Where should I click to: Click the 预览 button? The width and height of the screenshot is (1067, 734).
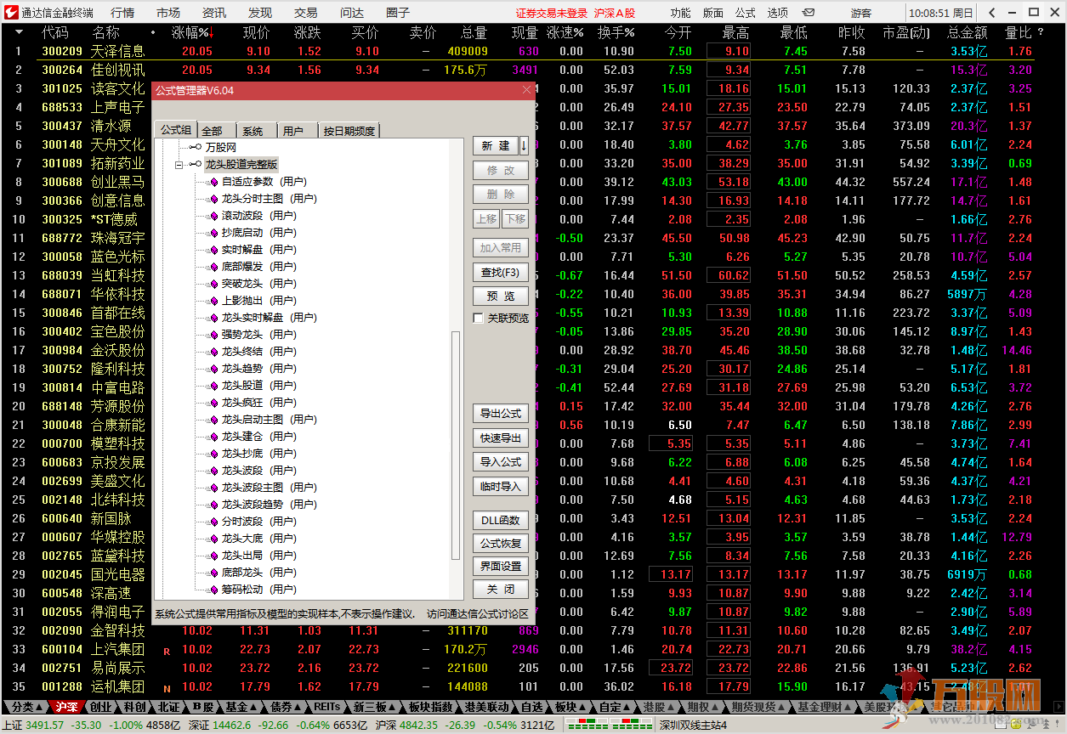501,296
